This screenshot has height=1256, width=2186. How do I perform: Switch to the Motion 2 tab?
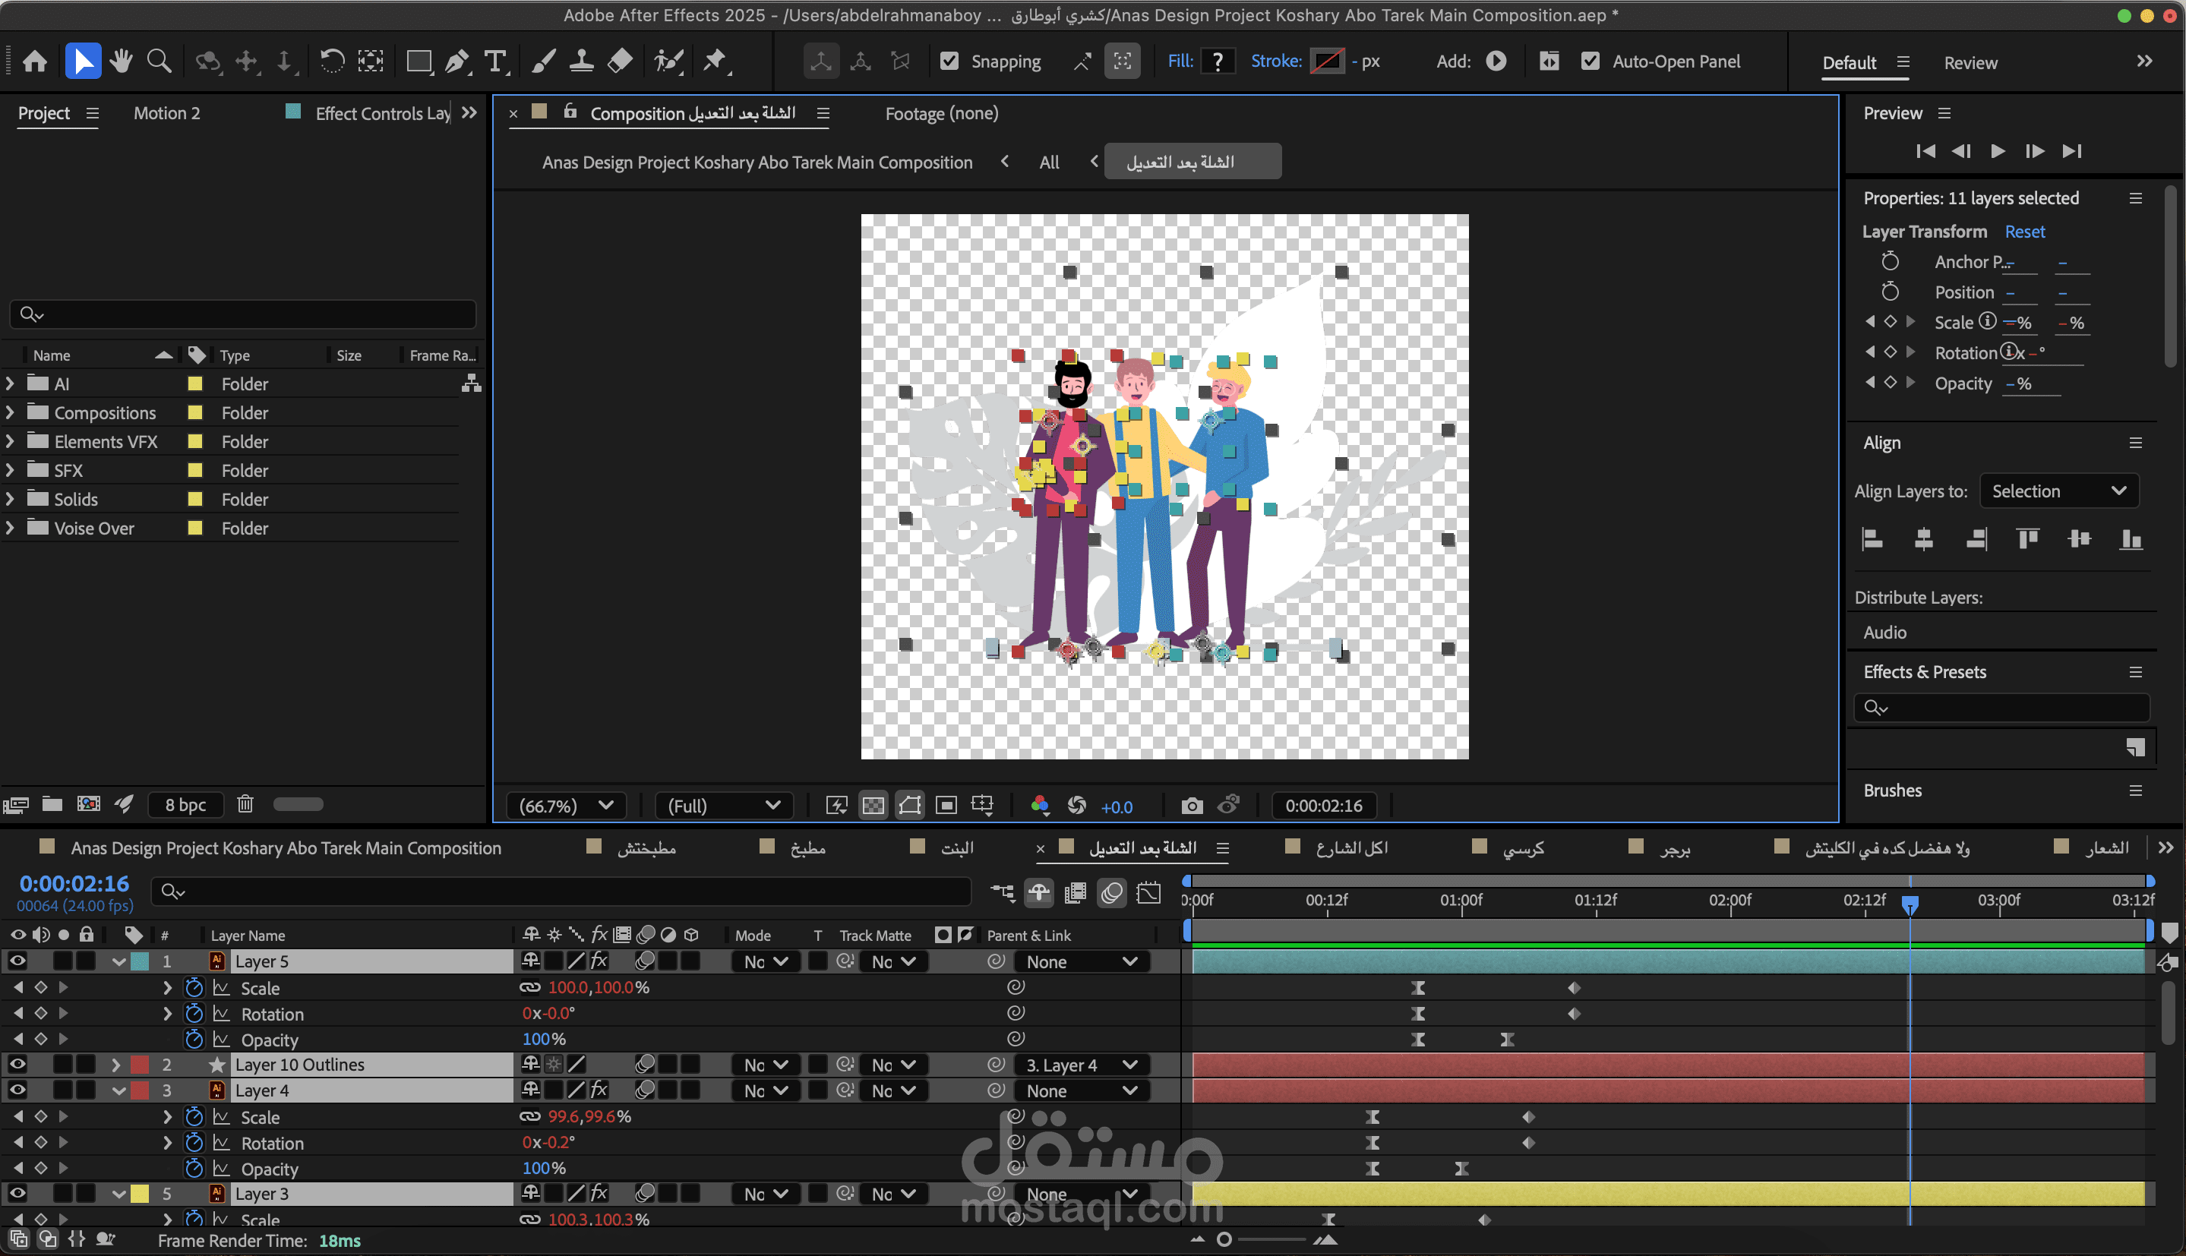pyautogui.click(x=166, y=113)
